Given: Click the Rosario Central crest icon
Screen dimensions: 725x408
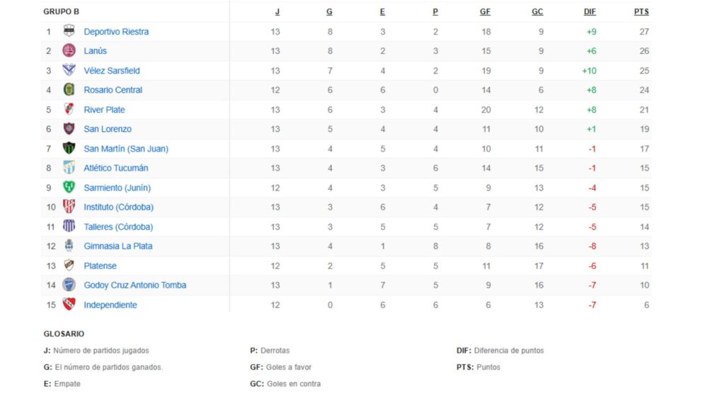Looking at the screenshot, I should pyautogui.click(x=69, y=90).
